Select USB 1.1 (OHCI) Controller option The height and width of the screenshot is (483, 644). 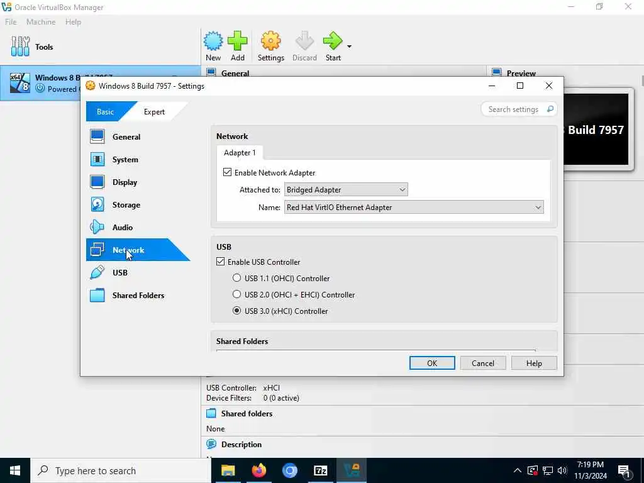coord(236,278)
